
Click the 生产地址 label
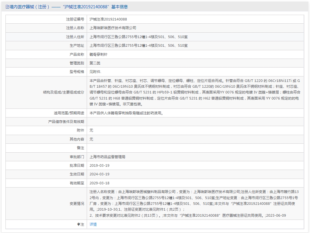[x=77, y=45]
